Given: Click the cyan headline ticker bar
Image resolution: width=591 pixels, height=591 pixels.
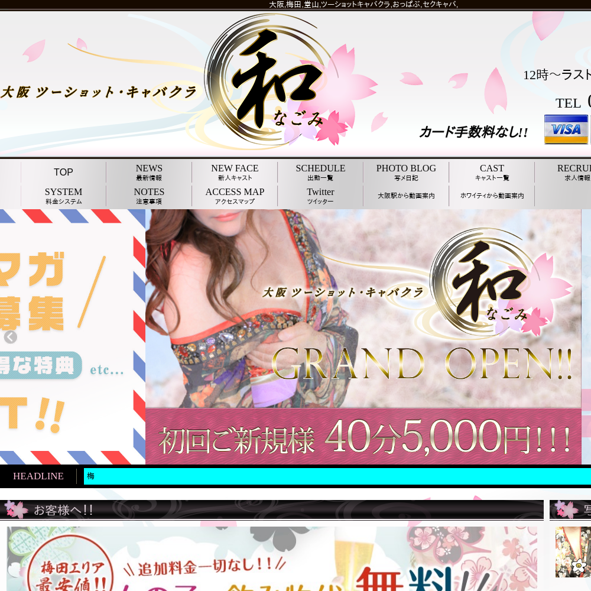Looking at the screenshot, I should [x=337, y=476].
